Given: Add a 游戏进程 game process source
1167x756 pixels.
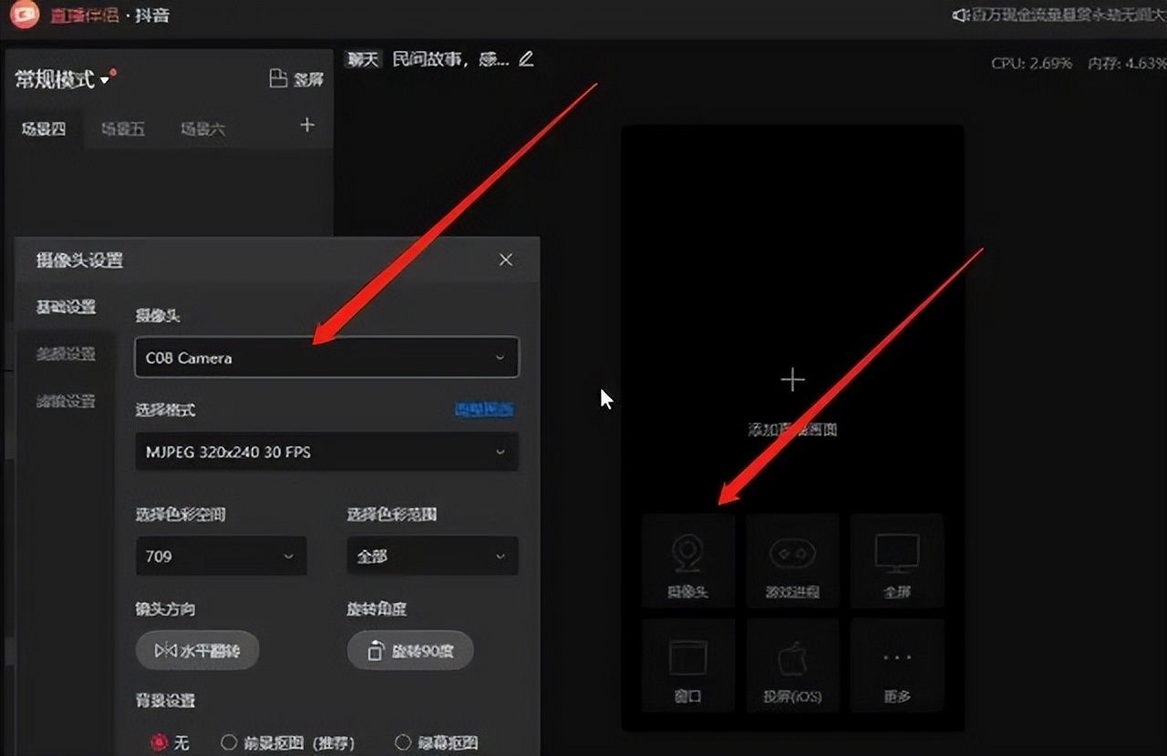Looking at the screenshot, I should point(792,559).
